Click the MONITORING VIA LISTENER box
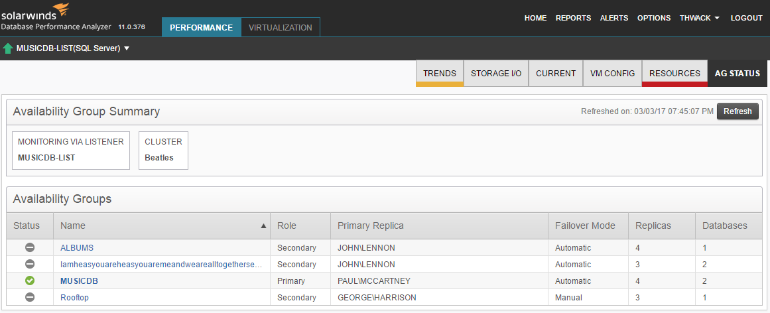770x313 pixels. coord(71,151)
